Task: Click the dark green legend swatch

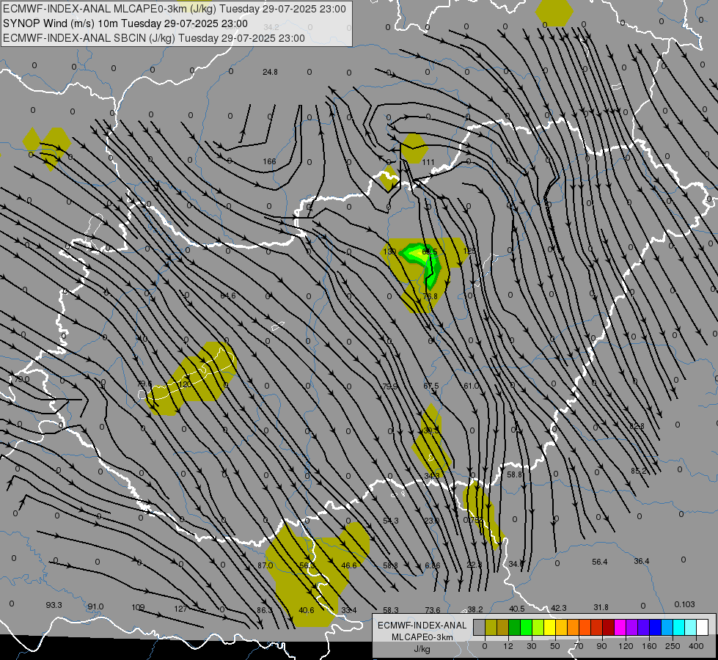Action: click(514, 627)
